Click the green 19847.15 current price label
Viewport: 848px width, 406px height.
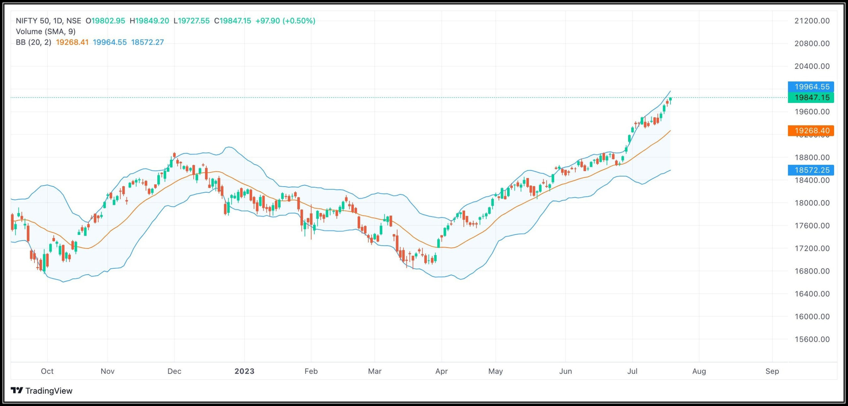[811, 98]
